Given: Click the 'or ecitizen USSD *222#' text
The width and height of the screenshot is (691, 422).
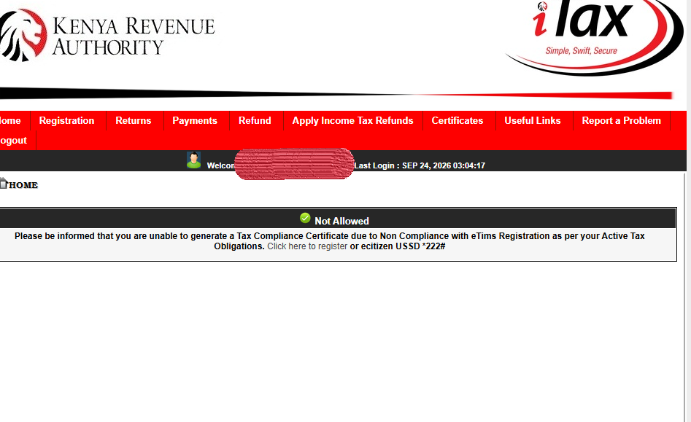Looking at the screenshot, I should point(398,246).
